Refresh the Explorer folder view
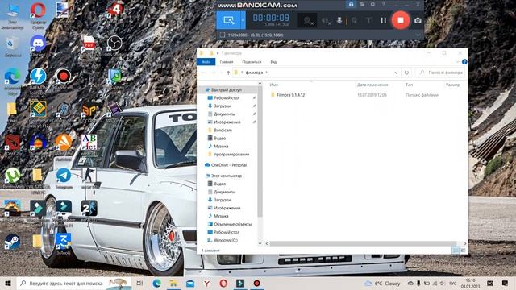The height and width of the screenshot is (290, 516). (x=406, y=72)
